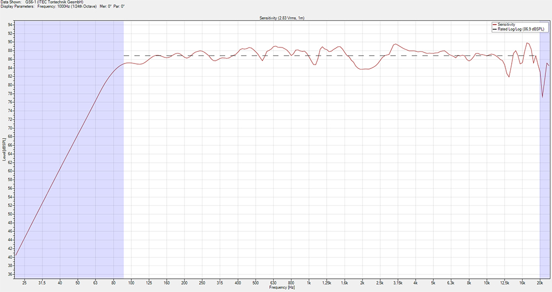This screenshot has height=292, width=552.
Task: Click the 20k tick label on frequency axis
Action: (540, 283)
